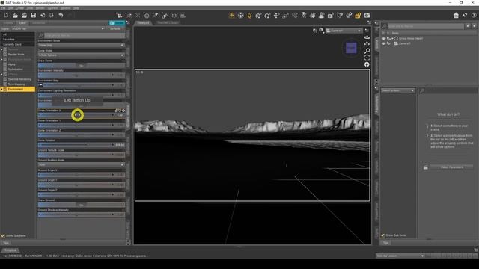Screen dimensions: 479x269
Task: Click the purple view cube
Action: tap(351, 48)
